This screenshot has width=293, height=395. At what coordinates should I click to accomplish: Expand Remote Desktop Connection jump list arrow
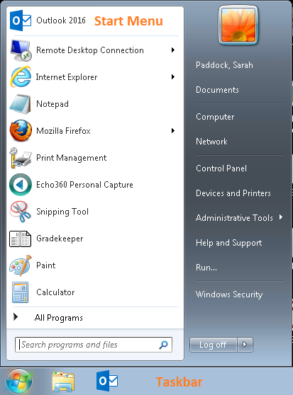[173, 50]
